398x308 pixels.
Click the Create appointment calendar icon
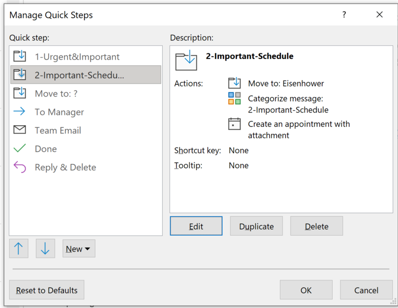[x=234, y=124]
